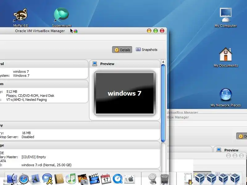Open the iMovie clapperboard dock icon
Viewport: 247px width, 185px height.
tap(94, 179)
